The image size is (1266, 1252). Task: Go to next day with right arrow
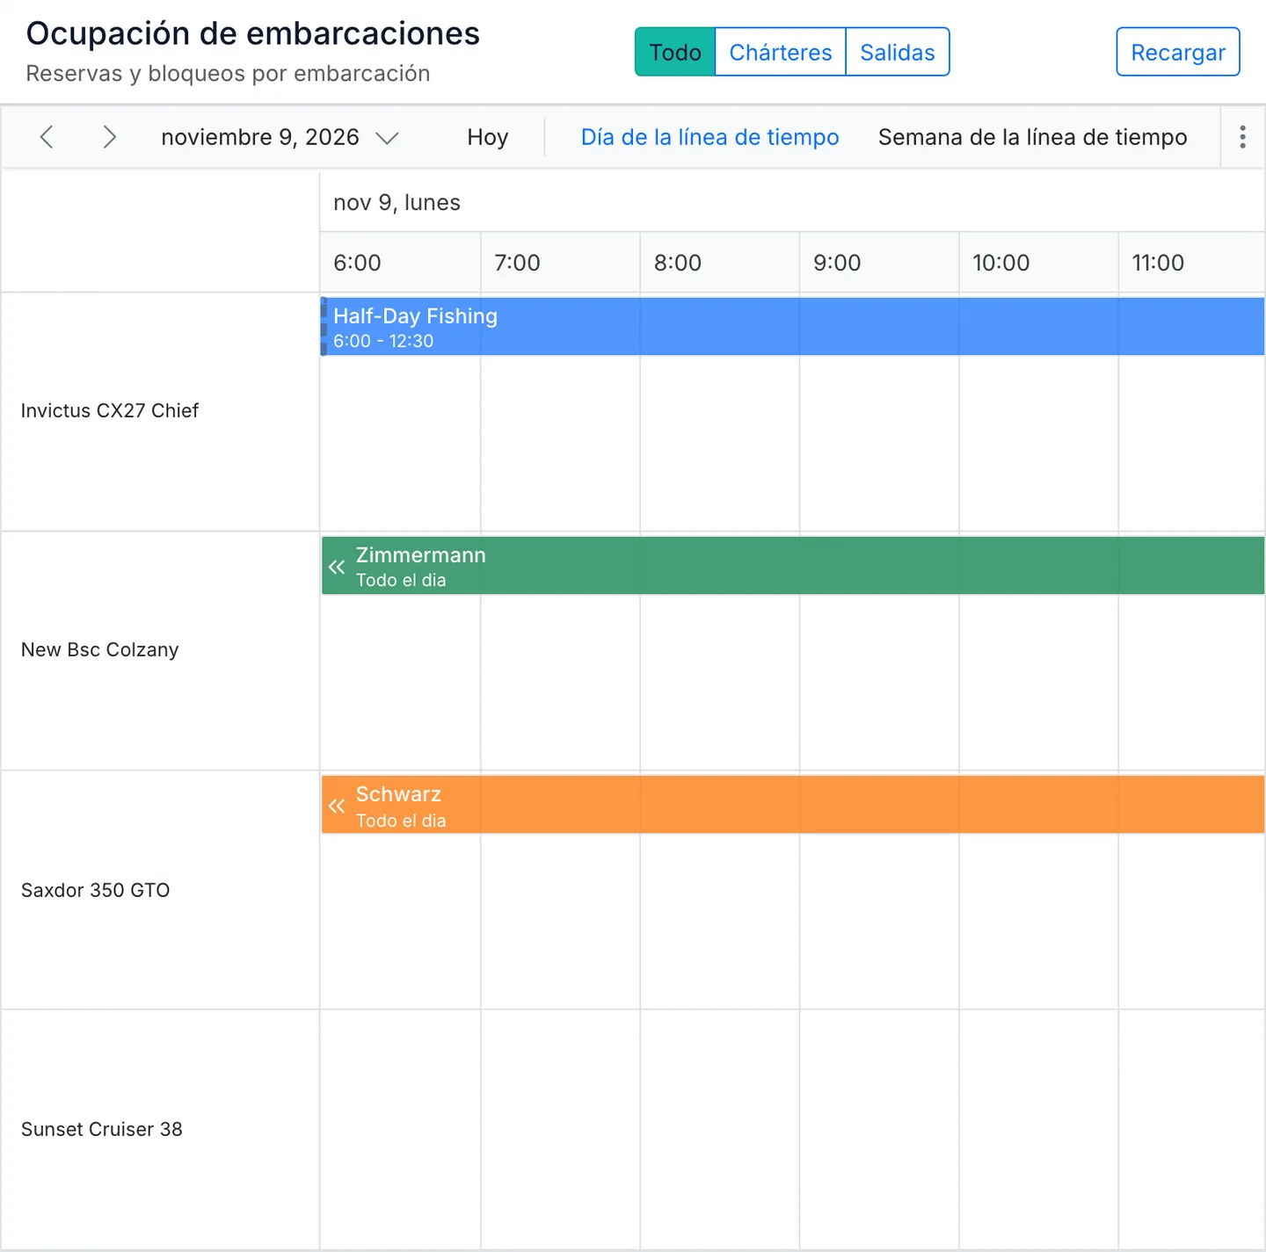point(109,137)
